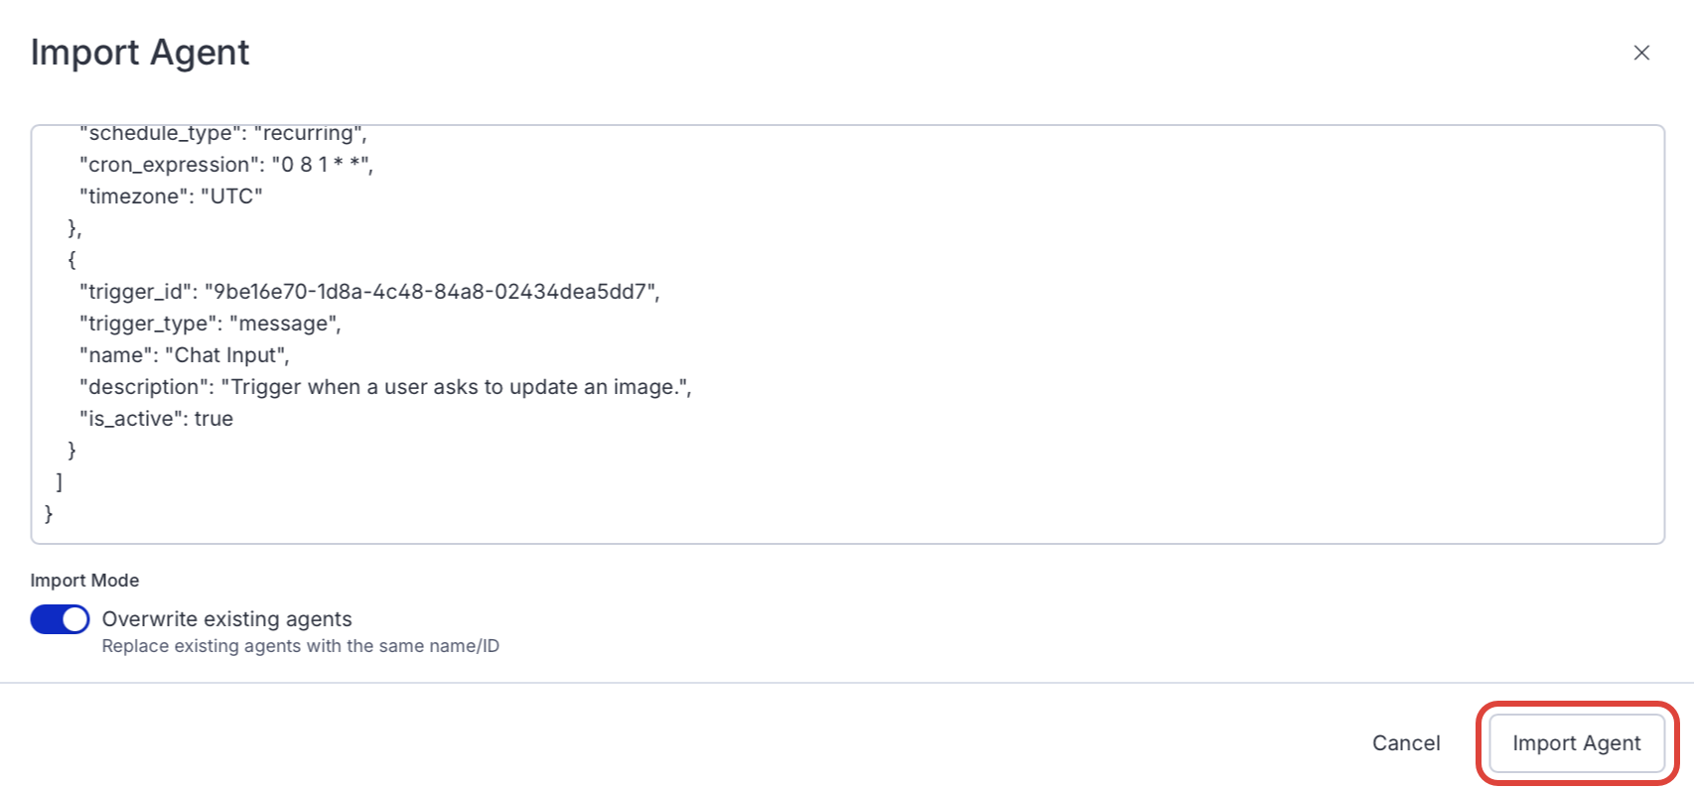Image resolution: width=1694 pixels, height=790 pixels.
Task: Click the opening brace above trigger_id
Action: pyautogui.click(x=71, y=260)
